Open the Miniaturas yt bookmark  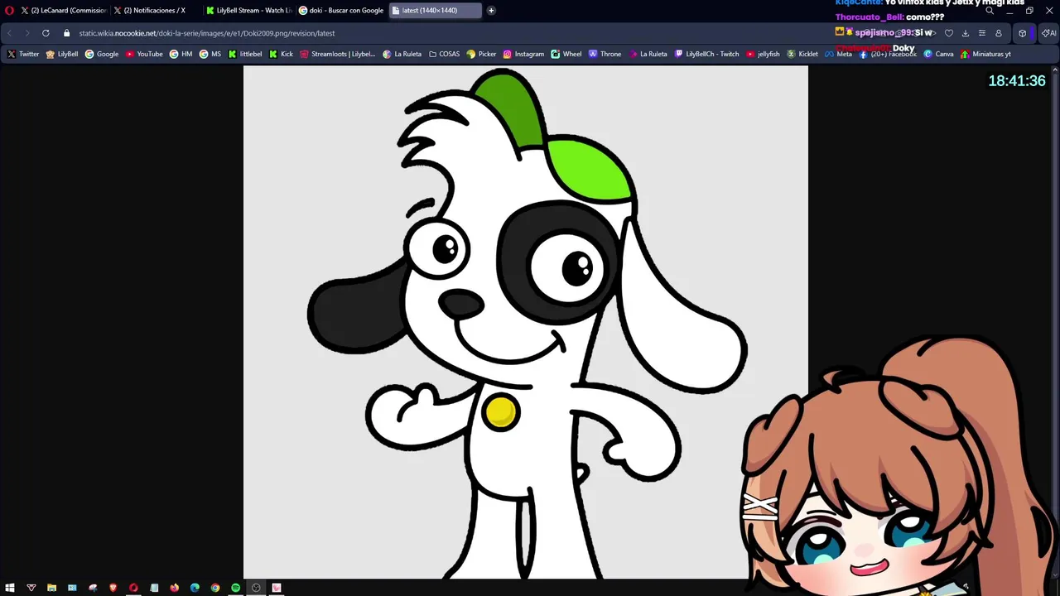pos(985,54)
